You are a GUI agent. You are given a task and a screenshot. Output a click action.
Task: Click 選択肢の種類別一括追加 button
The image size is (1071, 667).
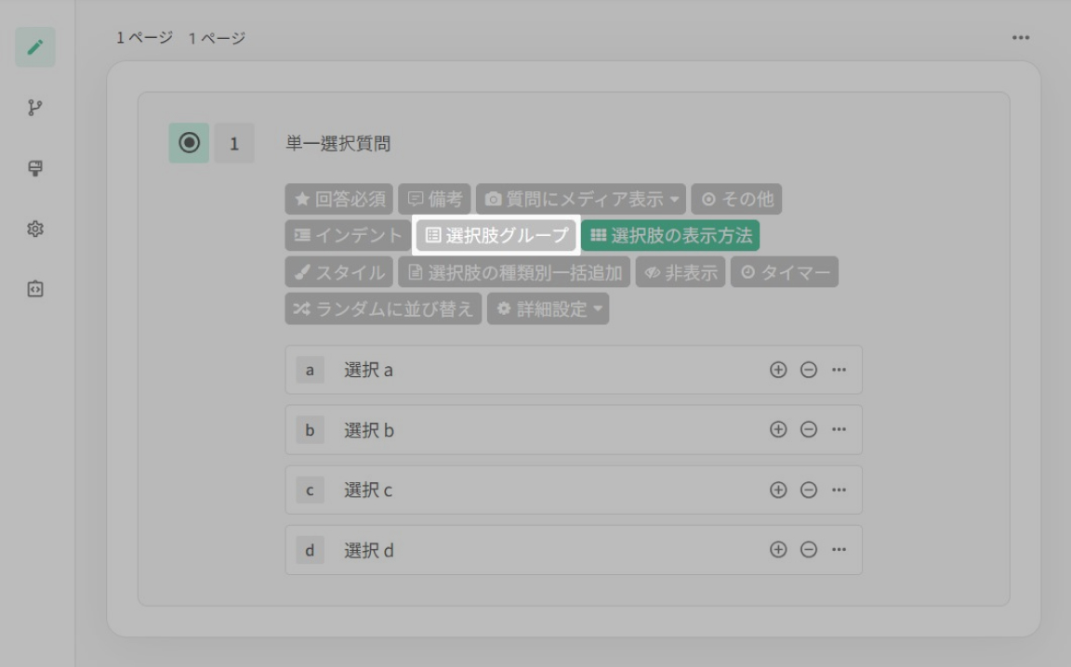(514, 271)
